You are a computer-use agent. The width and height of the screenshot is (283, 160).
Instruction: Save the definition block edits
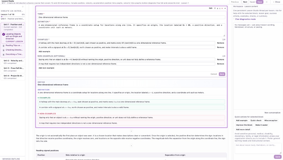(222, 74)
